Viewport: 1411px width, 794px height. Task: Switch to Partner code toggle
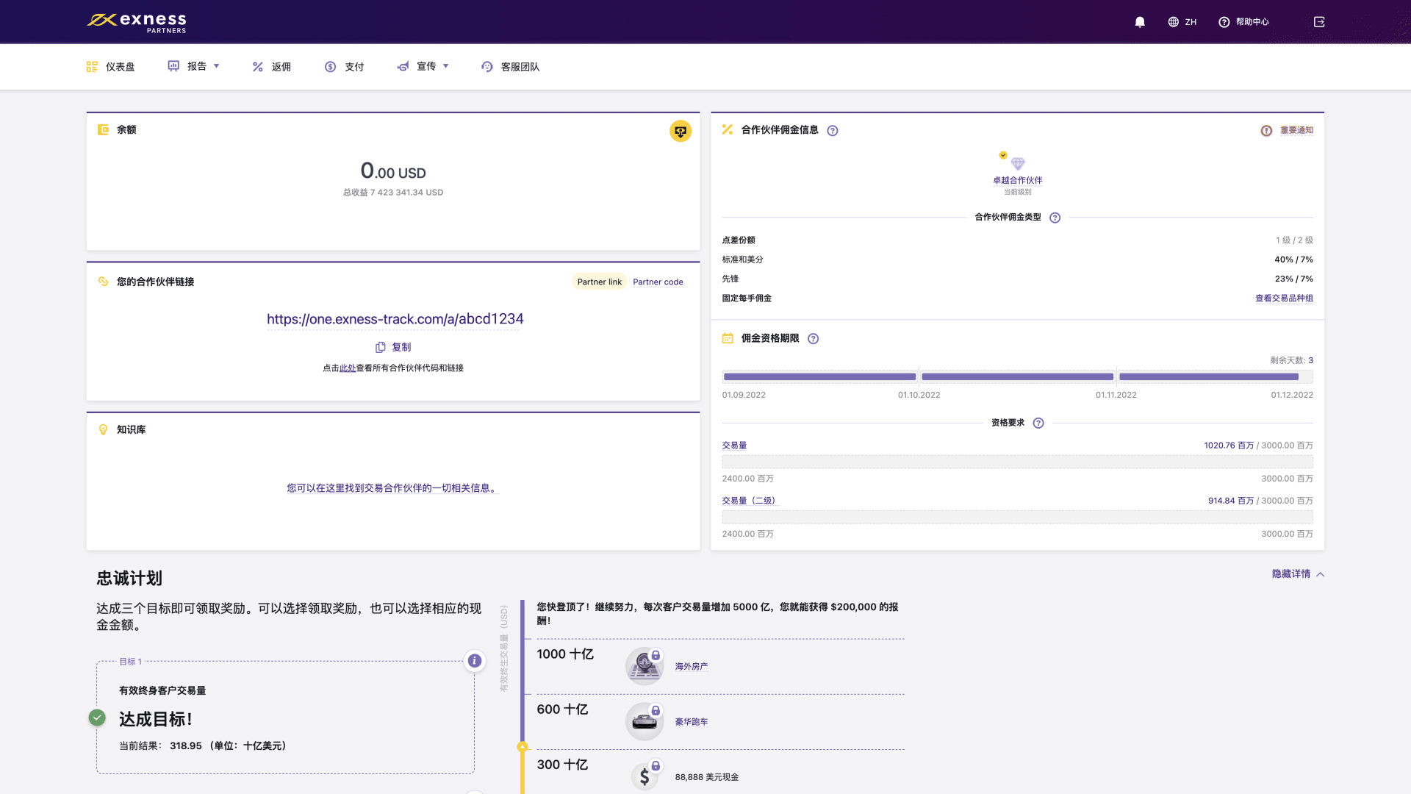[x=658, y=282]
